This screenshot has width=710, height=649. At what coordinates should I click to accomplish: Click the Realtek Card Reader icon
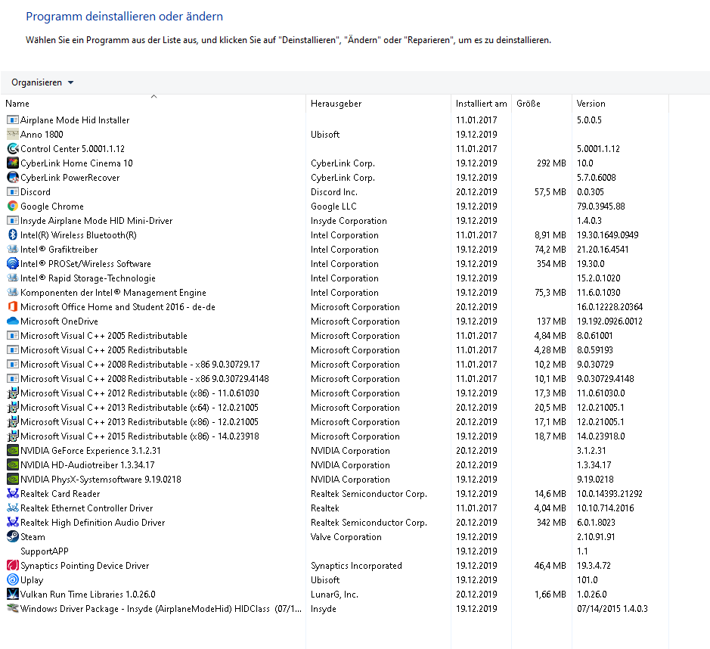(x=13, y=494)
